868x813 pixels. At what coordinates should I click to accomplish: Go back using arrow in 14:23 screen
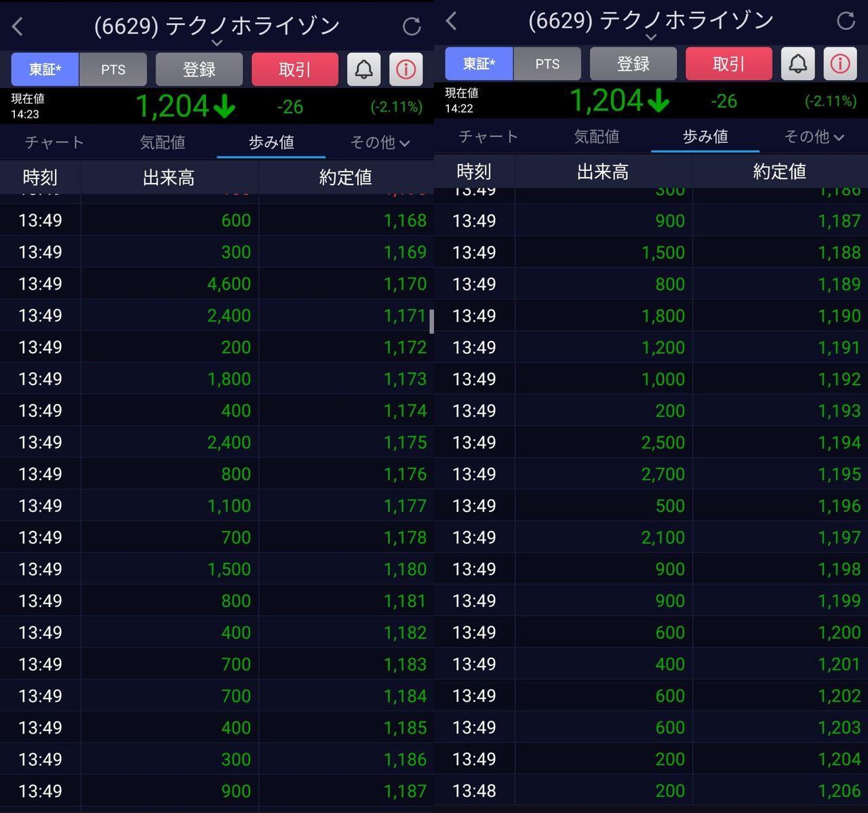18,27
